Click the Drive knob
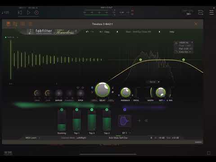 pyautogui.click(x=37, y=93)
